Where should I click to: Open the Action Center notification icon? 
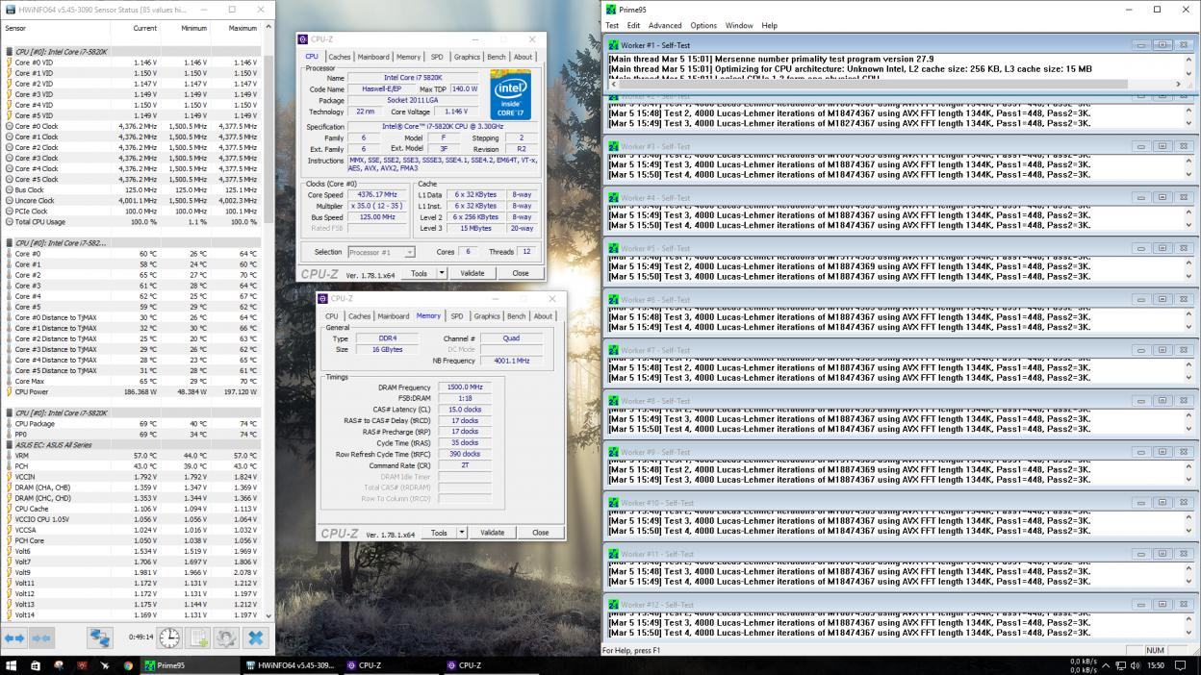[x=1181, y=665]
